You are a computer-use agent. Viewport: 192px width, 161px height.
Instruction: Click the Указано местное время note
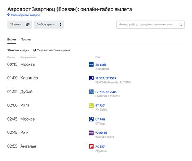53,50
